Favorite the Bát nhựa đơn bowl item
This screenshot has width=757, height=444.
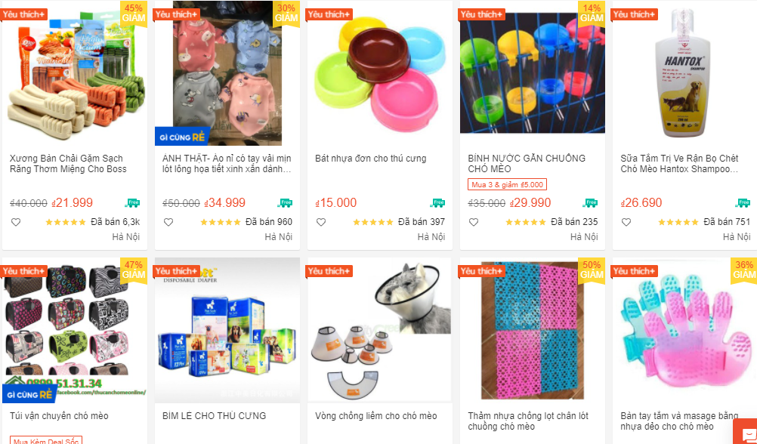point(321,222)
